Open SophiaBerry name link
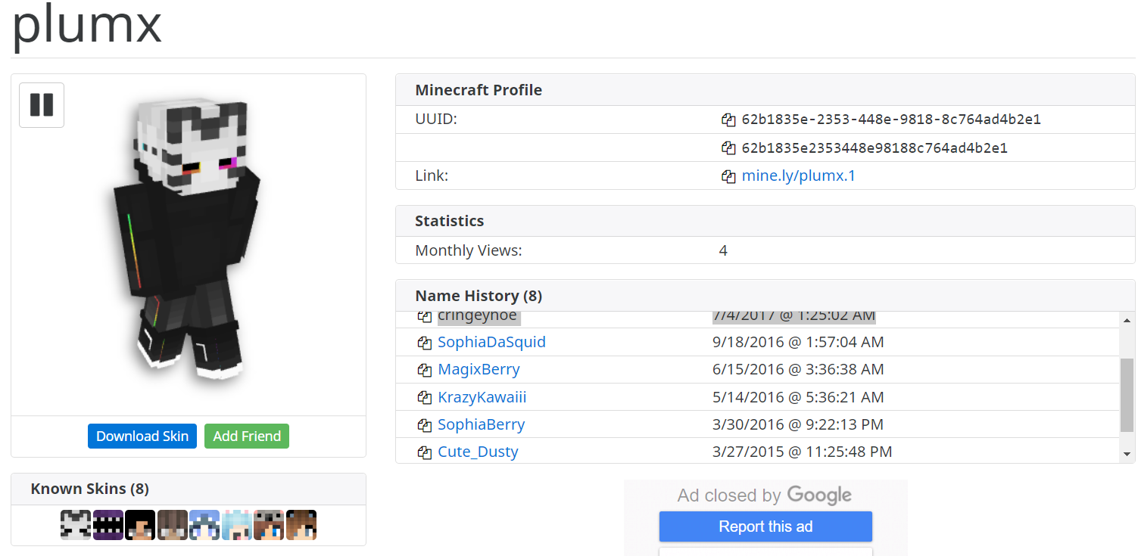 pyautogui.click(x=481, y=424)
